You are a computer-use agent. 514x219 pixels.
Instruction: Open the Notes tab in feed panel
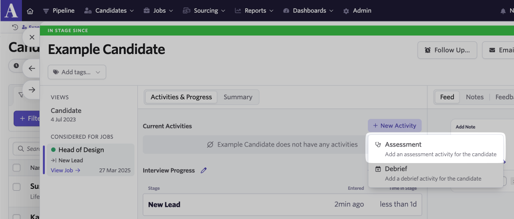tap(475, 97)
